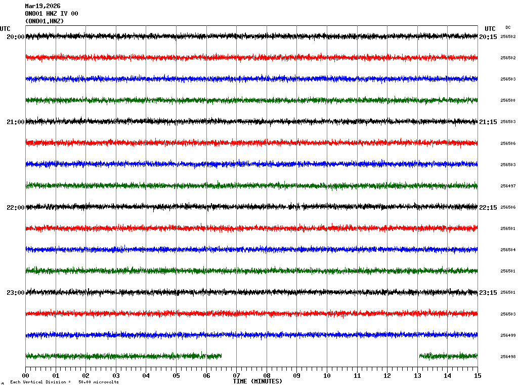Select the 22:00 row time label
The width and height of the screenshot is (518, 389).
(x=15, y=207)
